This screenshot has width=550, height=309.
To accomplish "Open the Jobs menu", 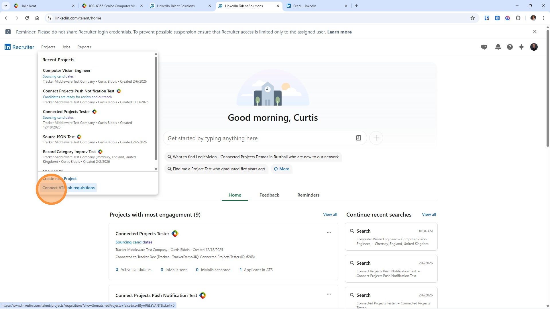I will pyautogui.click(x=66, y=47).
